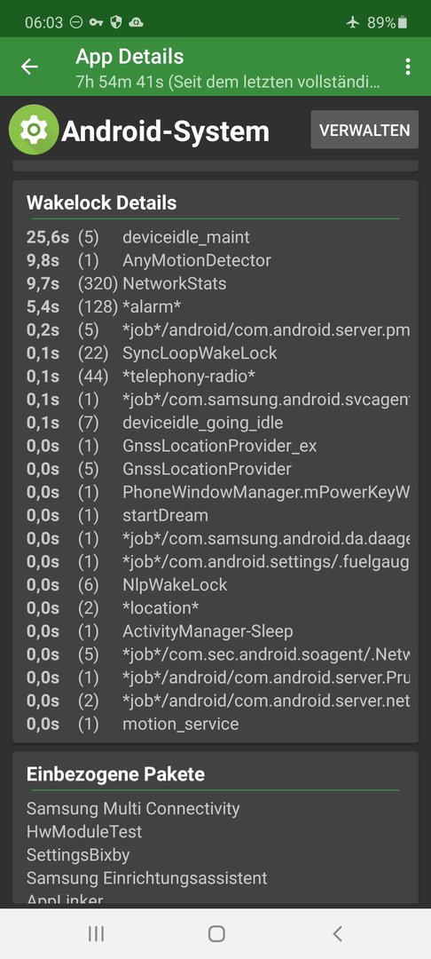This screenshot has width=431, height=959.
Task: Tap the Android-System green gear icon
Action: [35, 130]
